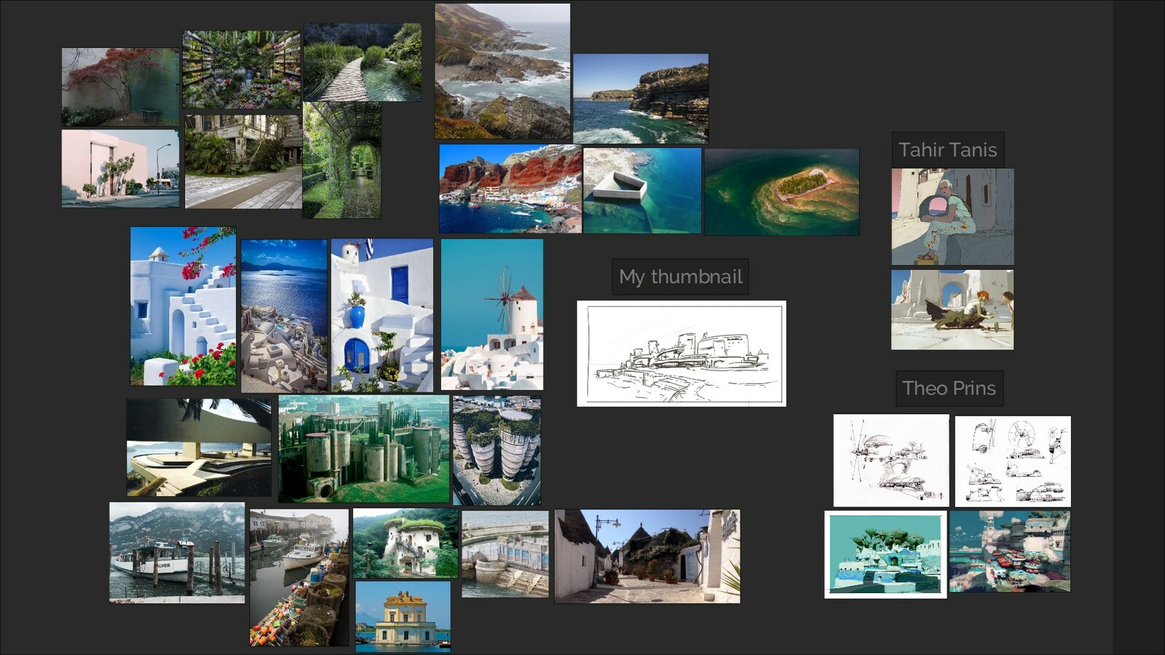The image size is (1165, 655).
Task: Select Theo Prins single airship ink sketch
Action: click(x=891, y=461)
